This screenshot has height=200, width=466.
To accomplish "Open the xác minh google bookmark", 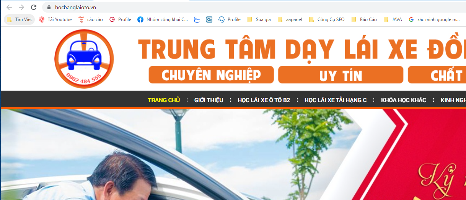I will (434, 20).
